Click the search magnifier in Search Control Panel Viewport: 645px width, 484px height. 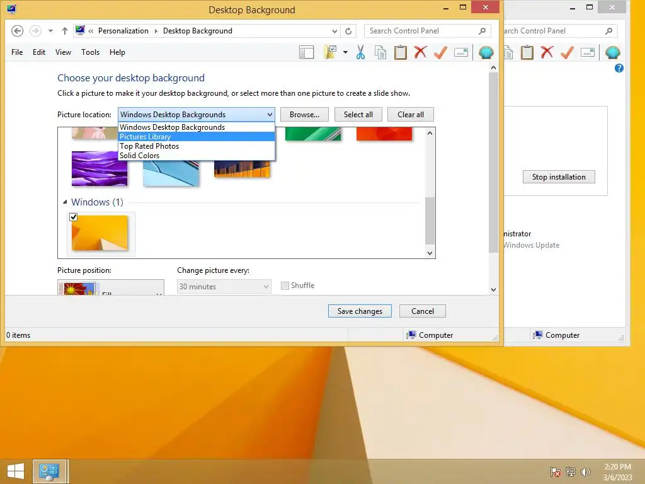tap(482, 31)
